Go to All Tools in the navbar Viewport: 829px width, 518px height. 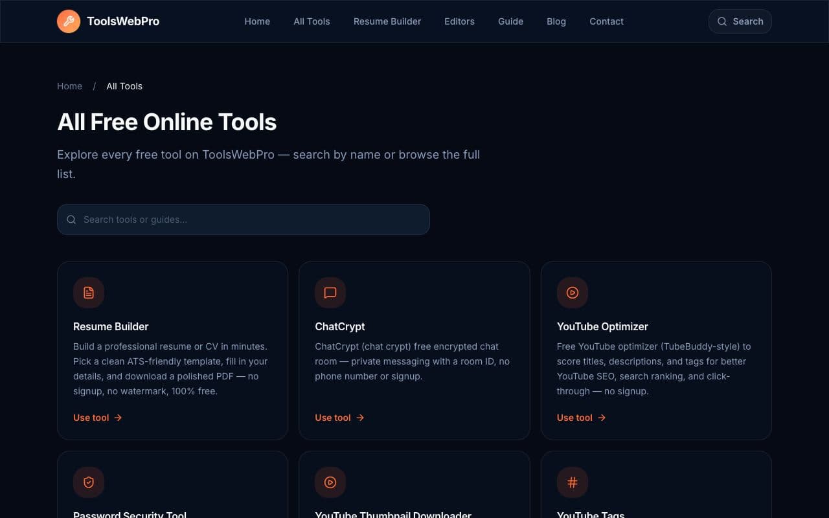click(x=312, y=21)
